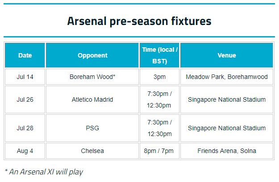Click the Arsenal pre-season fixtures heading
Viewport: 279px width, 182px height.
139,21
